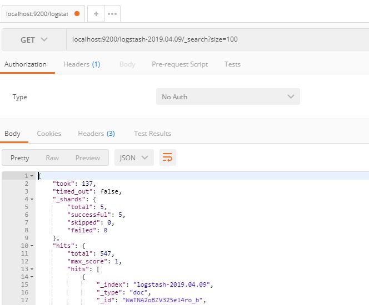Image resolution: width=369 pixels, height=305 pixels.
Task: Click the request URL input field
Action: (x=218, y=39)
